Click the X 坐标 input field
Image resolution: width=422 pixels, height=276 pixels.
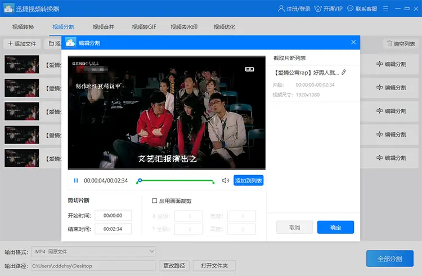click(x=188, y=216)
